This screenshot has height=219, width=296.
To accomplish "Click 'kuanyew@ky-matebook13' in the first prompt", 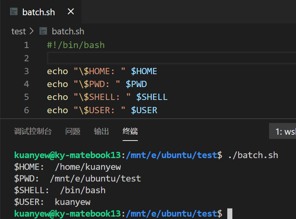I will [68, 155].
